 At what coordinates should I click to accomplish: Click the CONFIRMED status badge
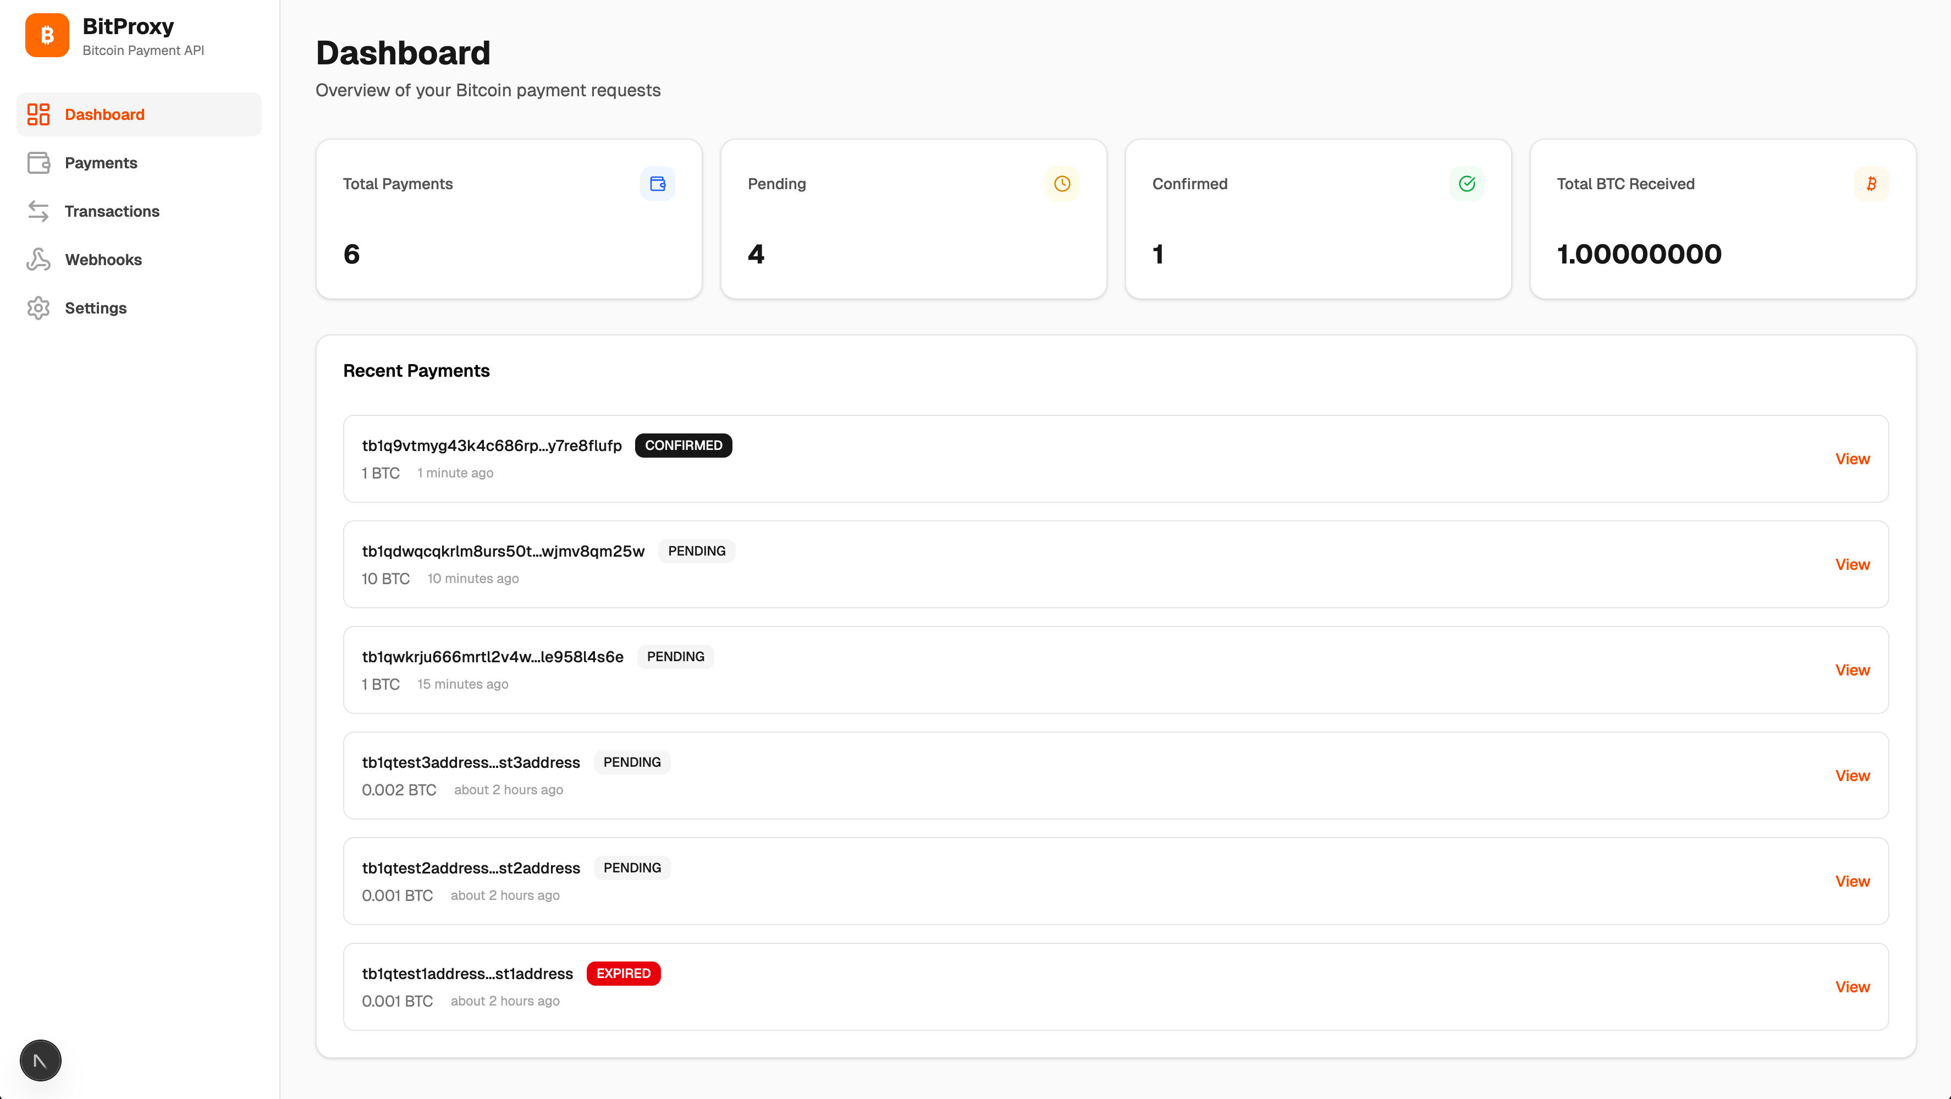[x=683, y=446]
